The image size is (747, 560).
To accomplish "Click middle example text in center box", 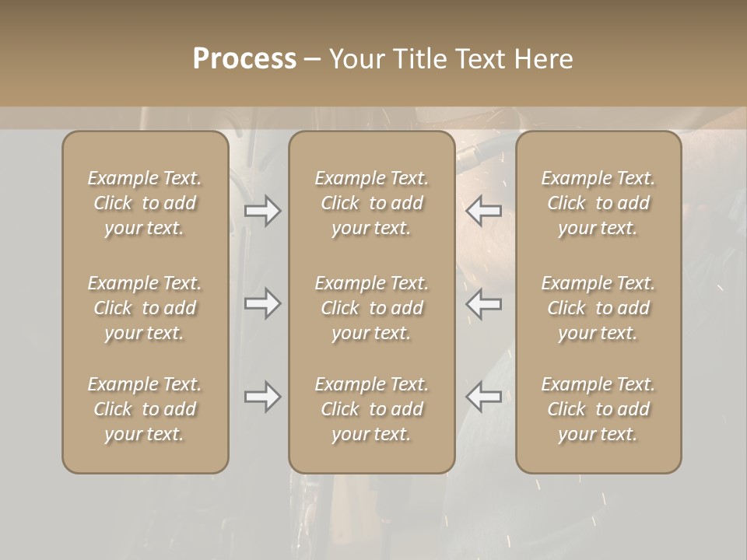I will [371, 308].
